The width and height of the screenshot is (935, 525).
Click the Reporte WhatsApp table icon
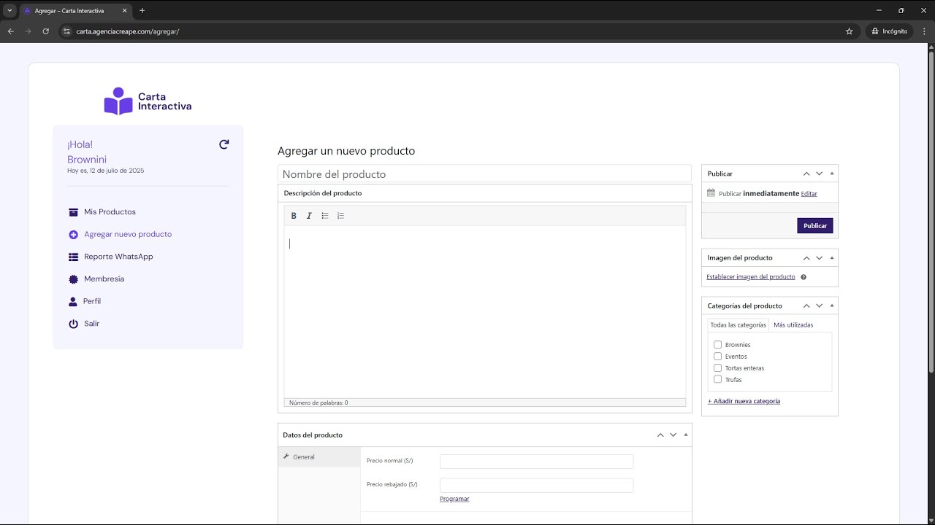point(73,257)
